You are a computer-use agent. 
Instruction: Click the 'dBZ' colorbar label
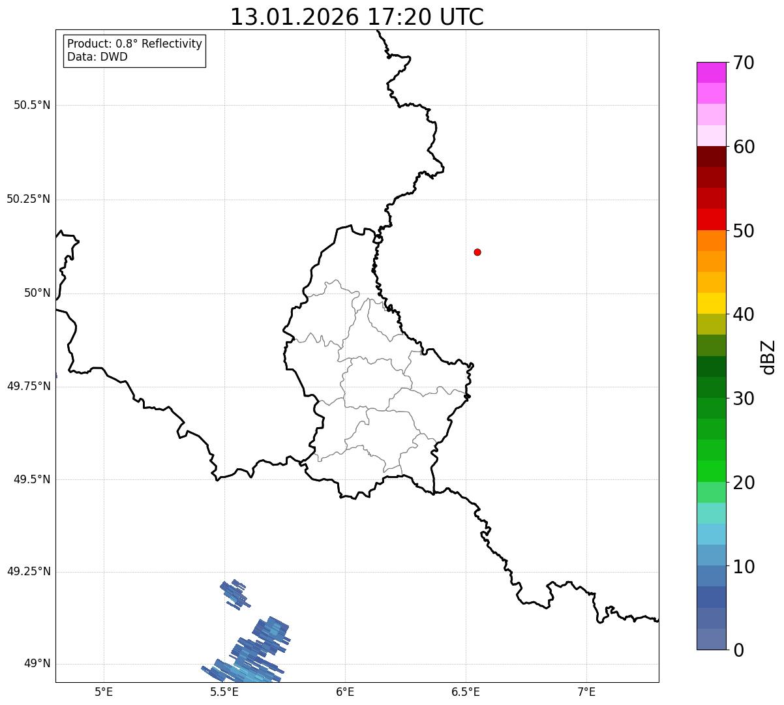point(768,357)
